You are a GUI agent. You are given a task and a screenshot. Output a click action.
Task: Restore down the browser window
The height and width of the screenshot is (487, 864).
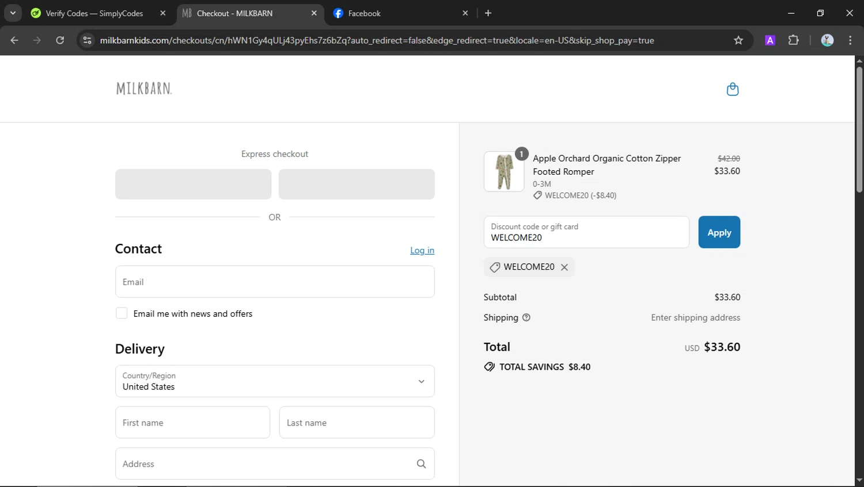820,13
